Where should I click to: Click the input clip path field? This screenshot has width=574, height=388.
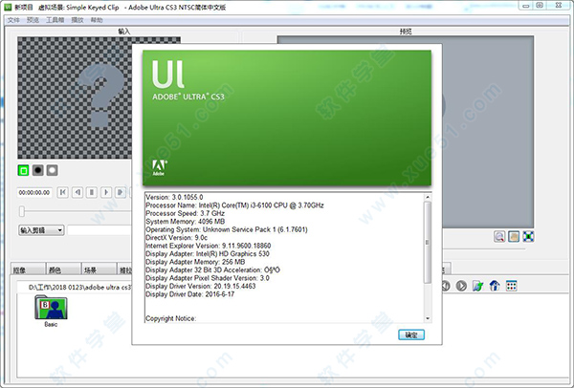[99, 230]
